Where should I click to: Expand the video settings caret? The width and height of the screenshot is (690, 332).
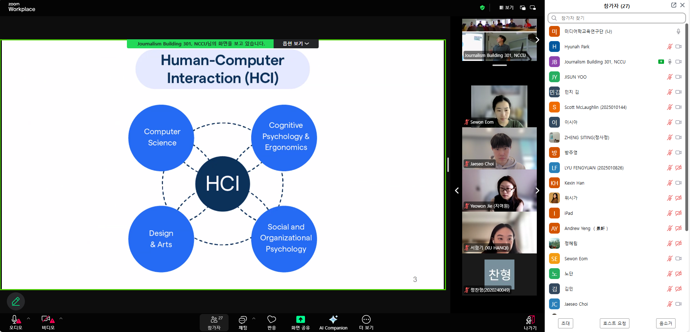point(61,319)
